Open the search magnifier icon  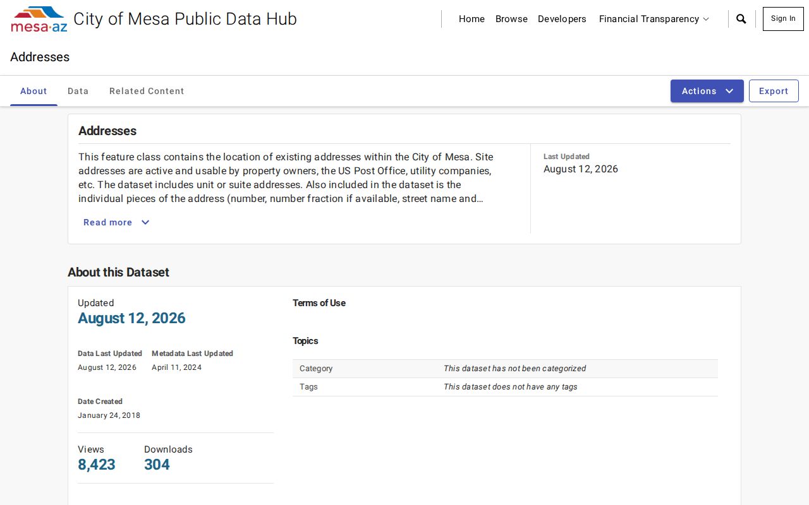click(741, 19)
